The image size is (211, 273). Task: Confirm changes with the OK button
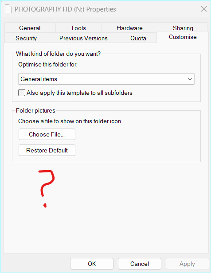click(92, 264)
